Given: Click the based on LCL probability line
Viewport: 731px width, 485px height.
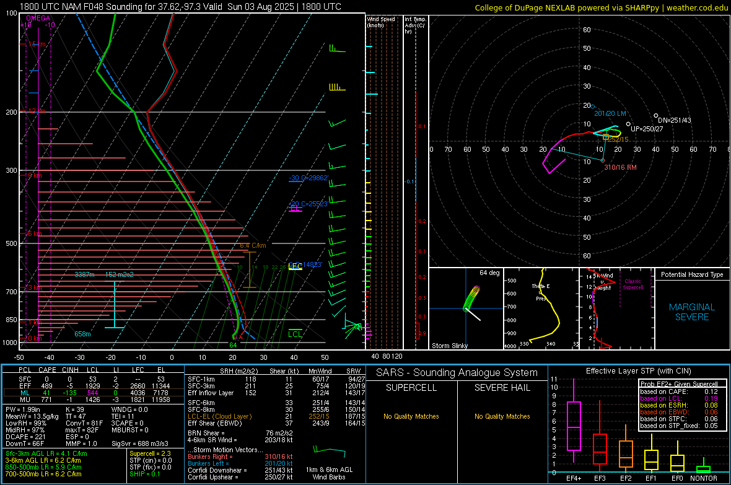Looking at the screenshot, I should click(679, 399).
